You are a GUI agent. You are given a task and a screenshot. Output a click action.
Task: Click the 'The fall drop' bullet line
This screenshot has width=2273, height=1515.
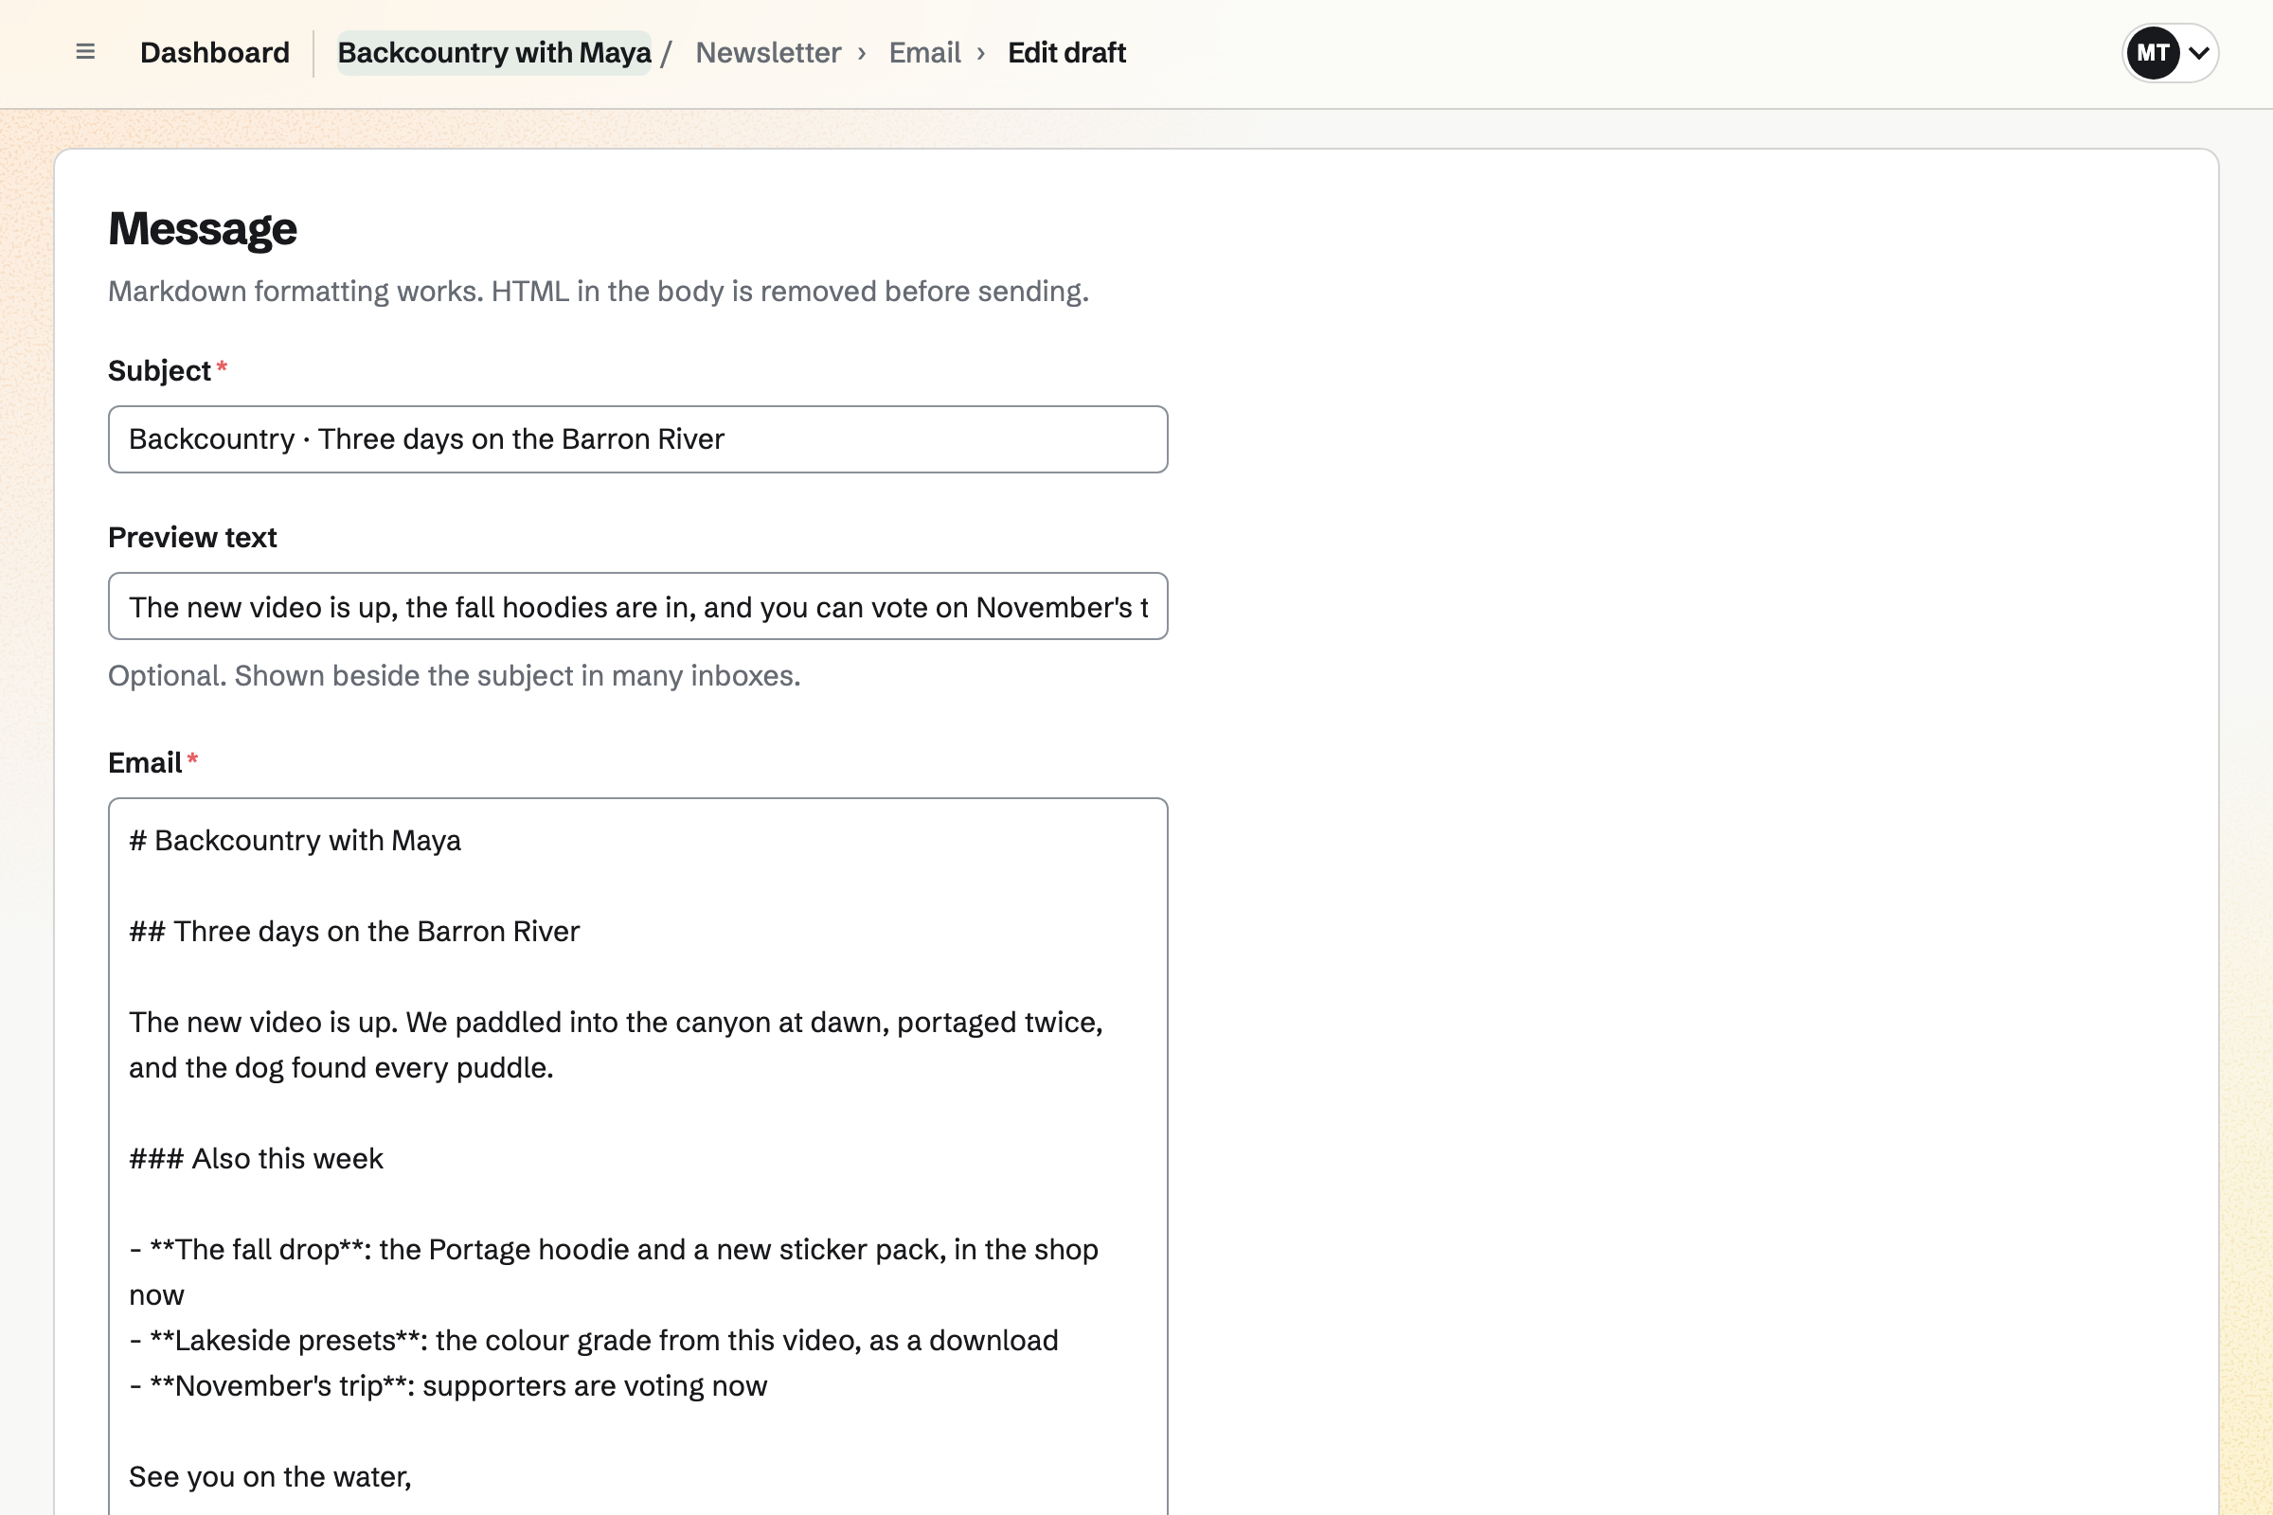(x=614, y=1273)
